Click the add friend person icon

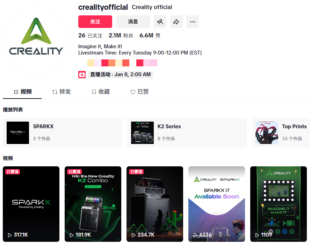click(x=160, y=22)
